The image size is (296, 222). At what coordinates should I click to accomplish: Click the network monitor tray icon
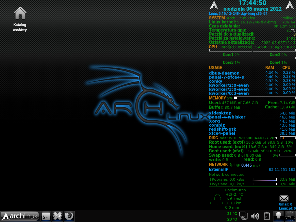click(243, 216)
